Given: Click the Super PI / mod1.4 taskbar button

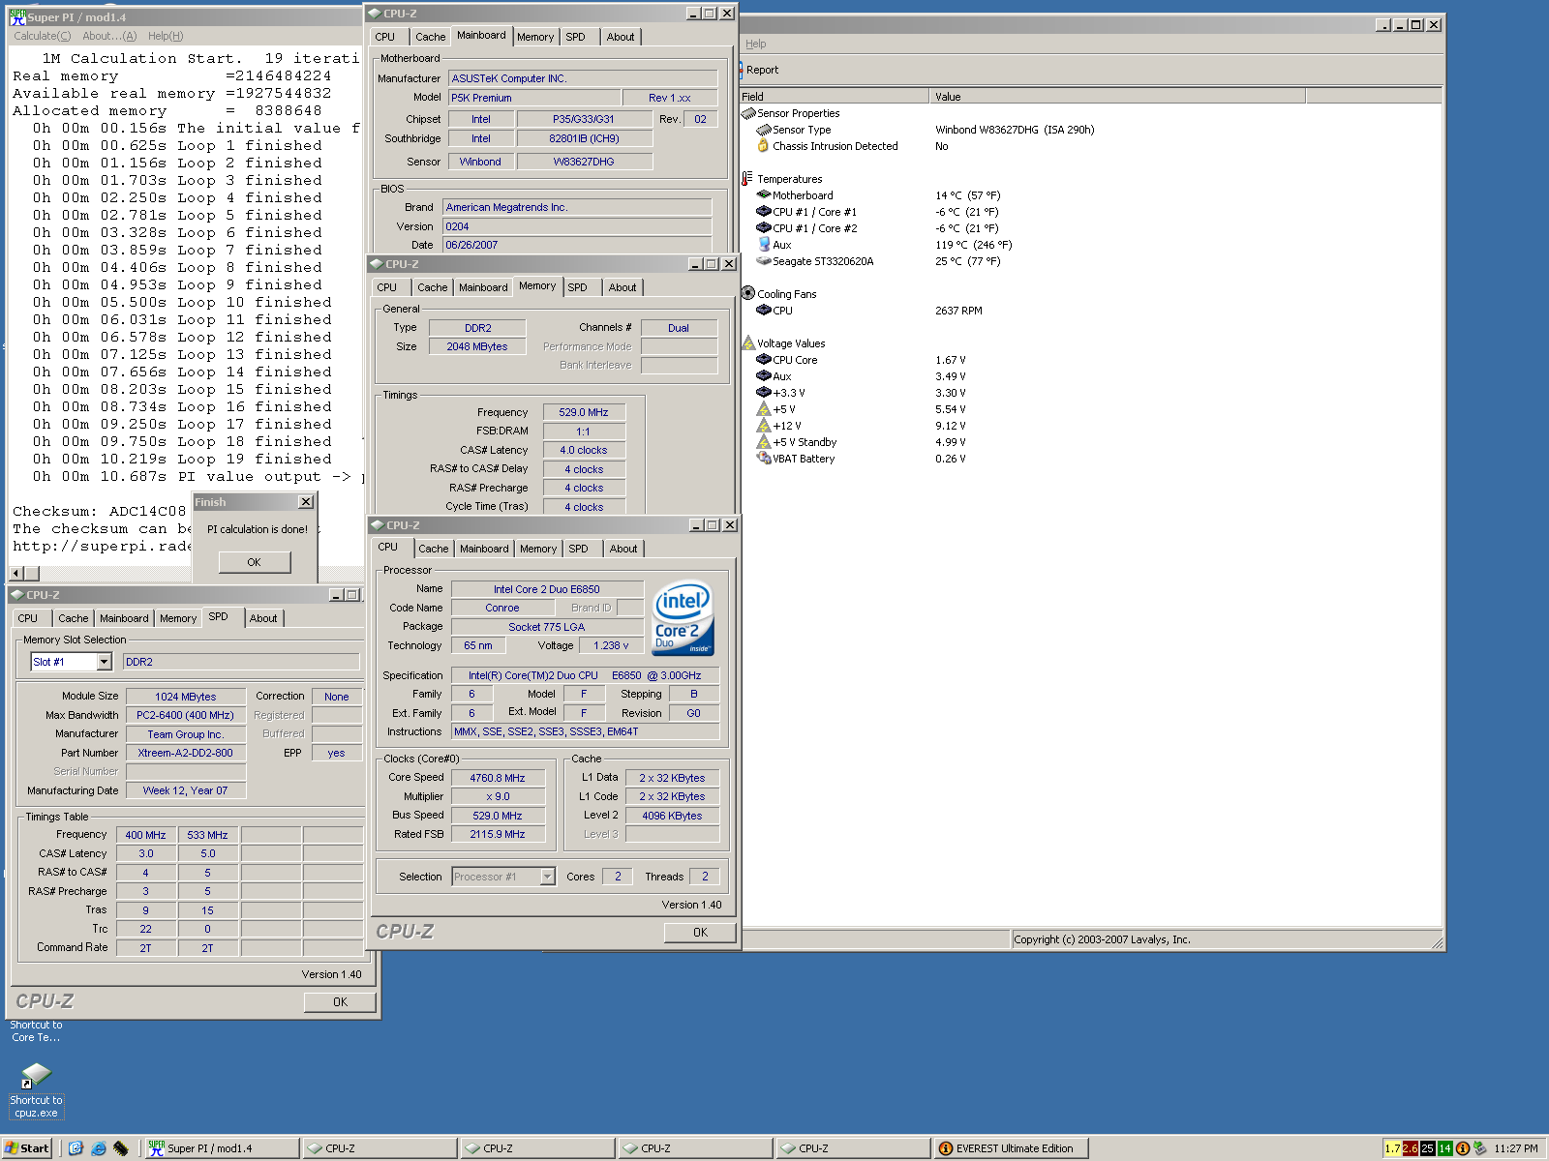Looking at the screenshot, I should 222,1148.
